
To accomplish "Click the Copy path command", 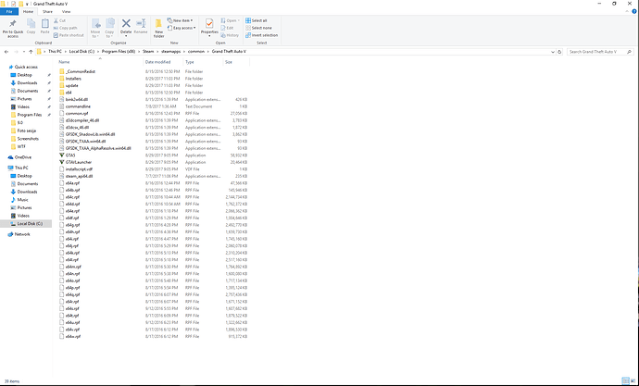I will pyautogui.click(x=65, y=28).
